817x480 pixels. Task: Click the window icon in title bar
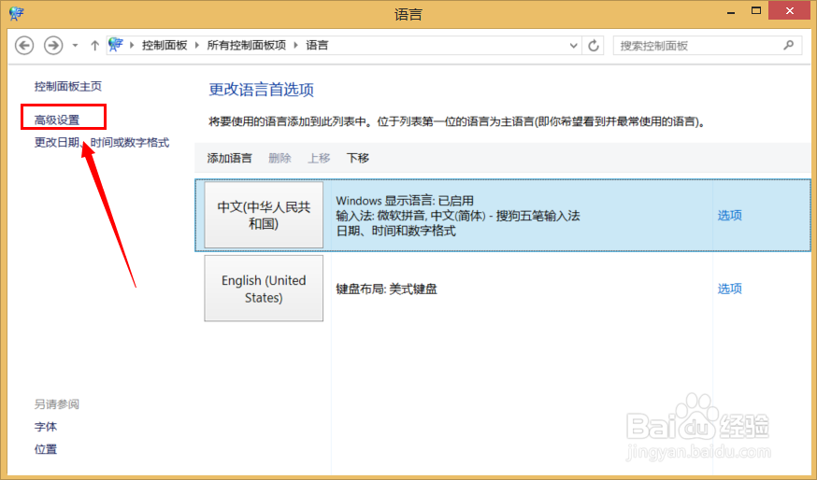tap(16, 13)
